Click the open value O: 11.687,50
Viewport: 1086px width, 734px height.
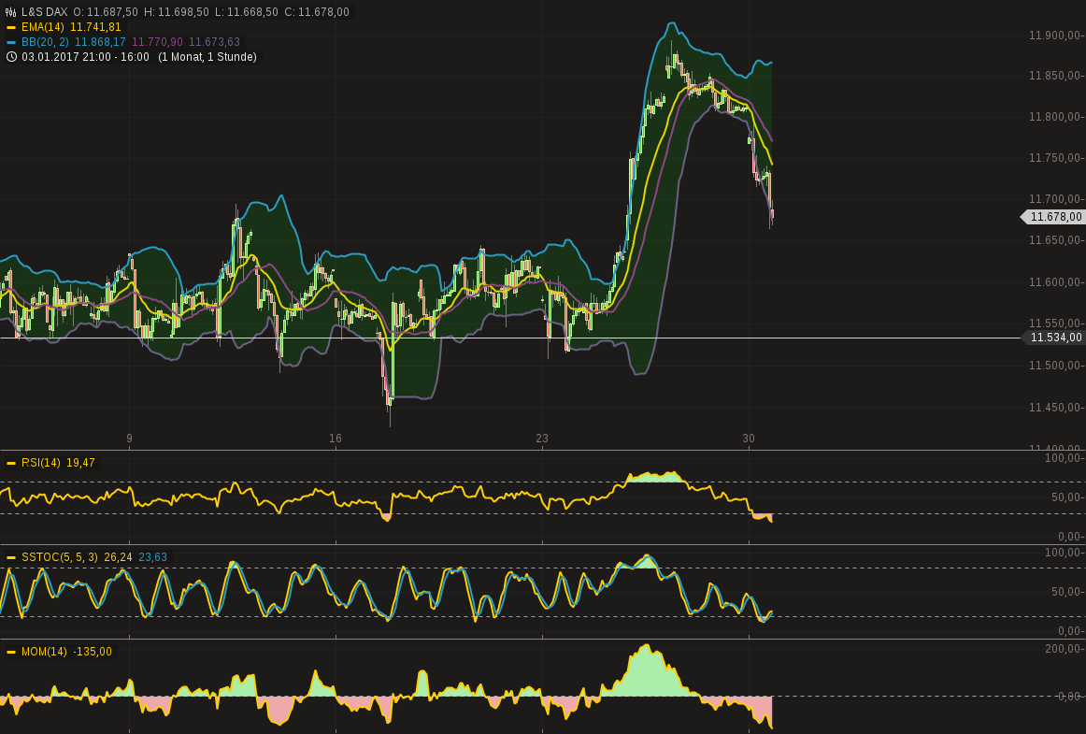tap(106, 12)
